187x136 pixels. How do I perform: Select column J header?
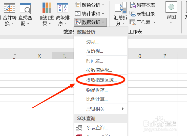coord(14,56)
